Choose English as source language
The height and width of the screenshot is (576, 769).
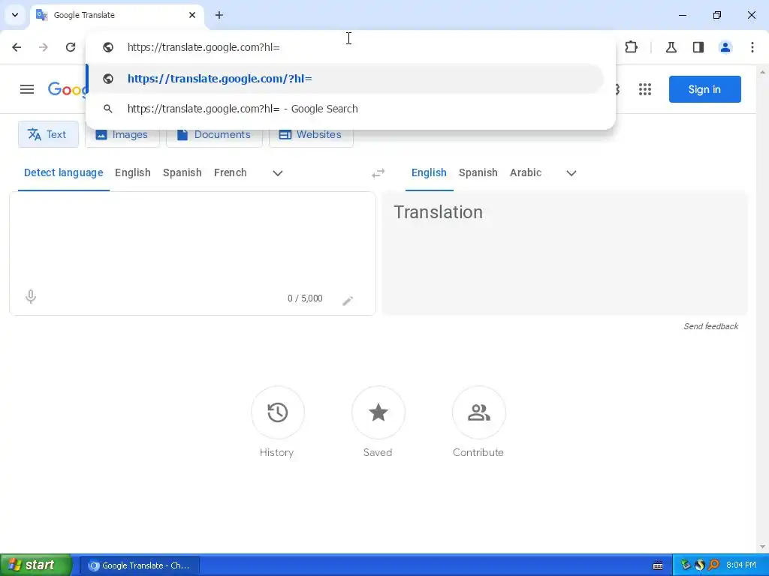132,173
